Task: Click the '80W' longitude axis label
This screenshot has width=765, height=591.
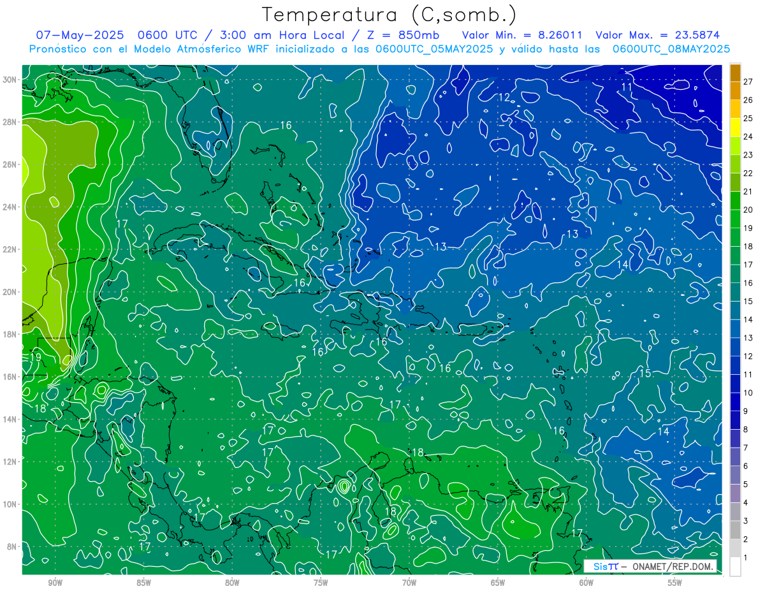Action: click(232, 582)
